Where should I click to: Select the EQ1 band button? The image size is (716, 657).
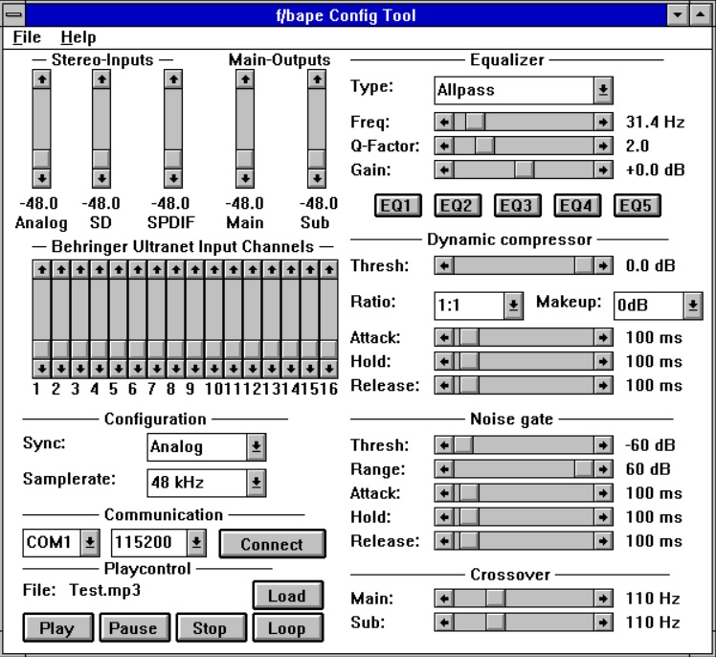[x=395, y=206]
